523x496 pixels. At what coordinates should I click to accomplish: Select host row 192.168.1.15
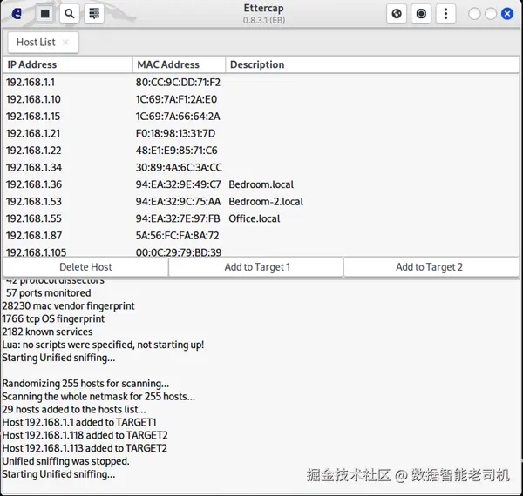261,117
